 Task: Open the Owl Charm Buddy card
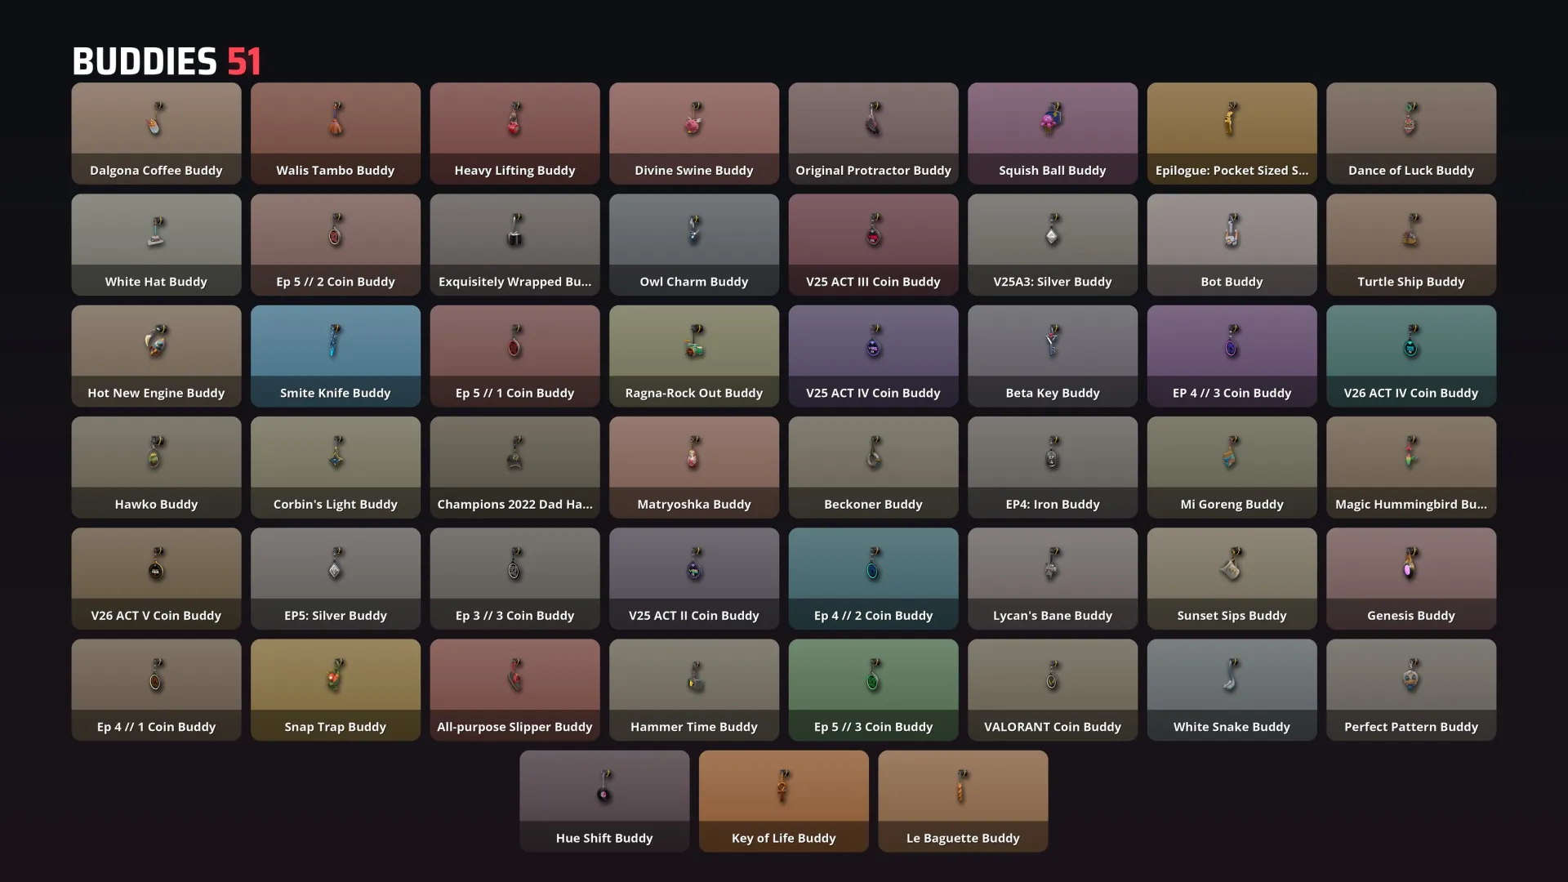pos(694,244)
